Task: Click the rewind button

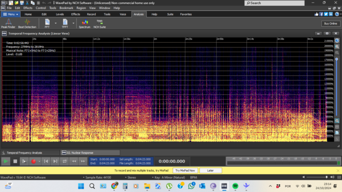Action: (74, 161)
